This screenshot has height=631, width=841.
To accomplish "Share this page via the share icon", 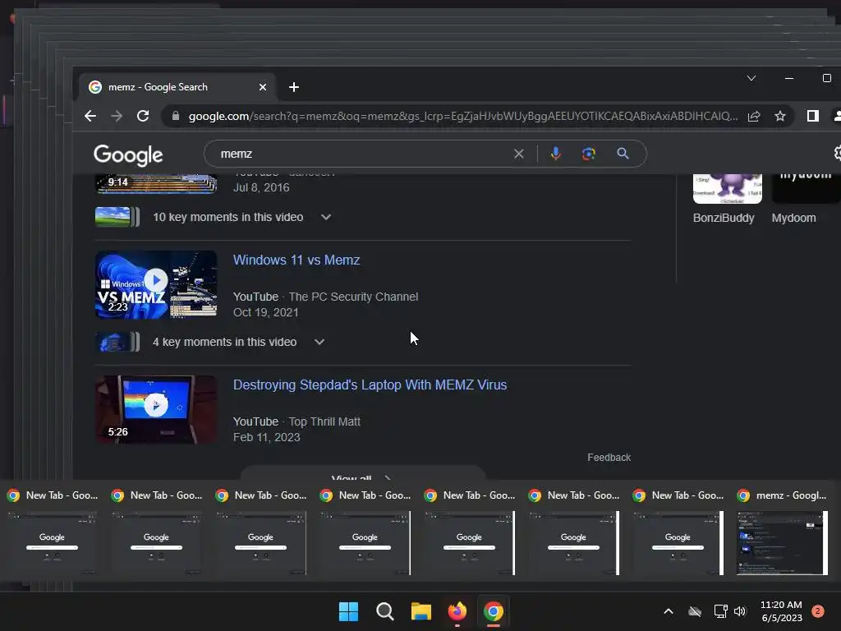I will (x=754, y=116).
